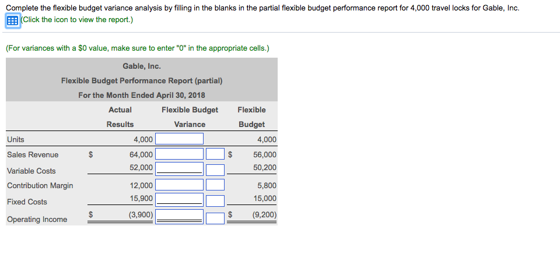Viewport: 560px width, 254px height.
Task: Select the Sales Revenue F/U small field
Action: coord(215,154)
